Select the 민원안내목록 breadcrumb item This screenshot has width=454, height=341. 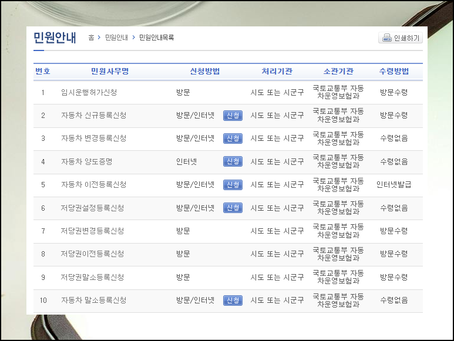(156, 38)
